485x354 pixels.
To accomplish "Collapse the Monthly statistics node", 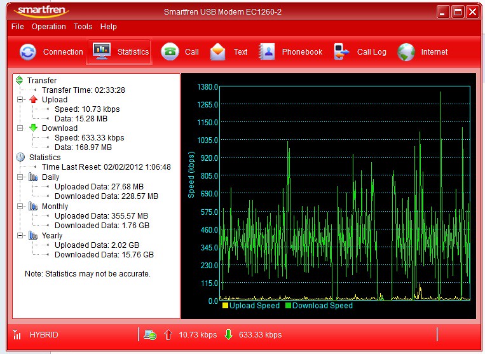I will pyautogui.click(x=20, y=207).
